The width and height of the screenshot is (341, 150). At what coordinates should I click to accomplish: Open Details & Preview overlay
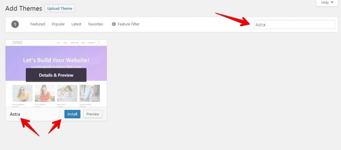coord(56,75)
